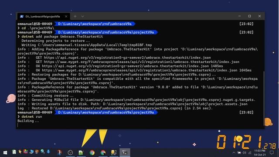Screen dimensions: 279x157
Task: Open the Wi-Fi network tray icon
Action: pos(250,153)
